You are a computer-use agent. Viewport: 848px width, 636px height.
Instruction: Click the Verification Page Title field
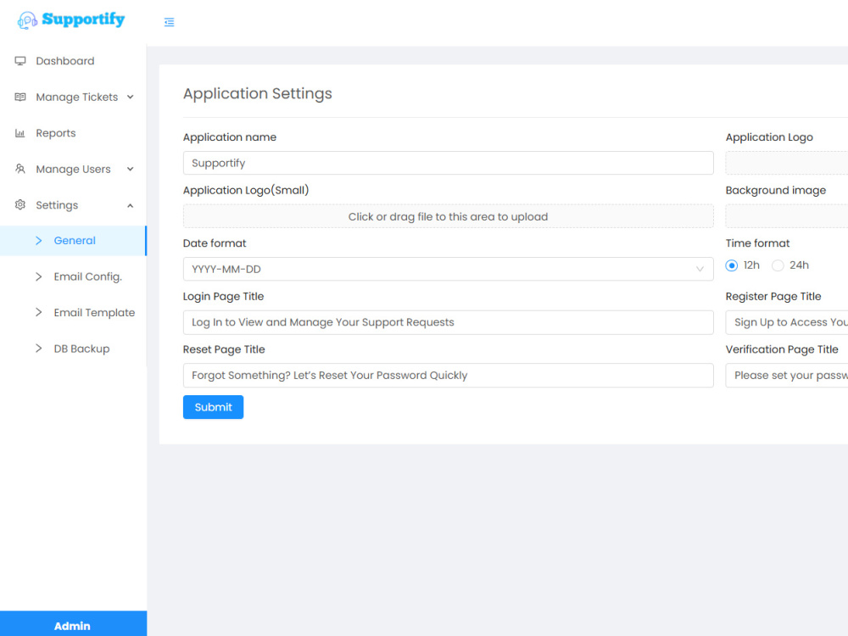click(787, 376)
